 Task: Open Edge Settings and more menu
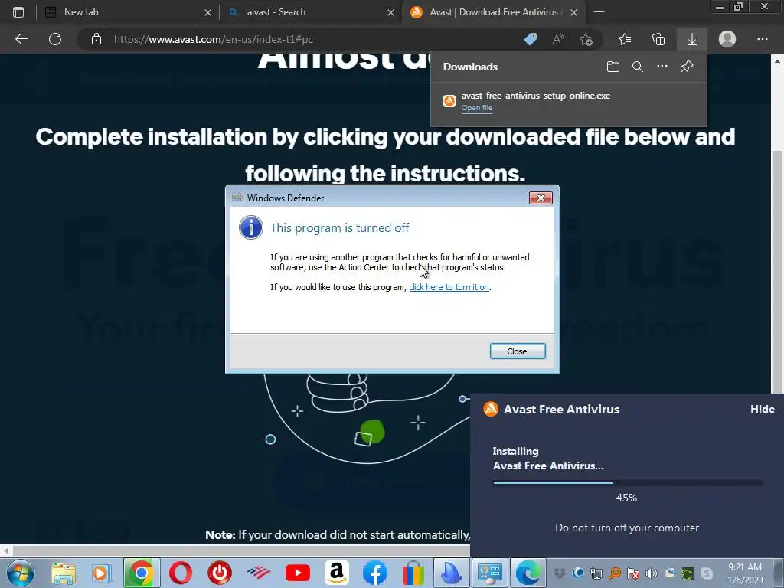click(762, 39)
